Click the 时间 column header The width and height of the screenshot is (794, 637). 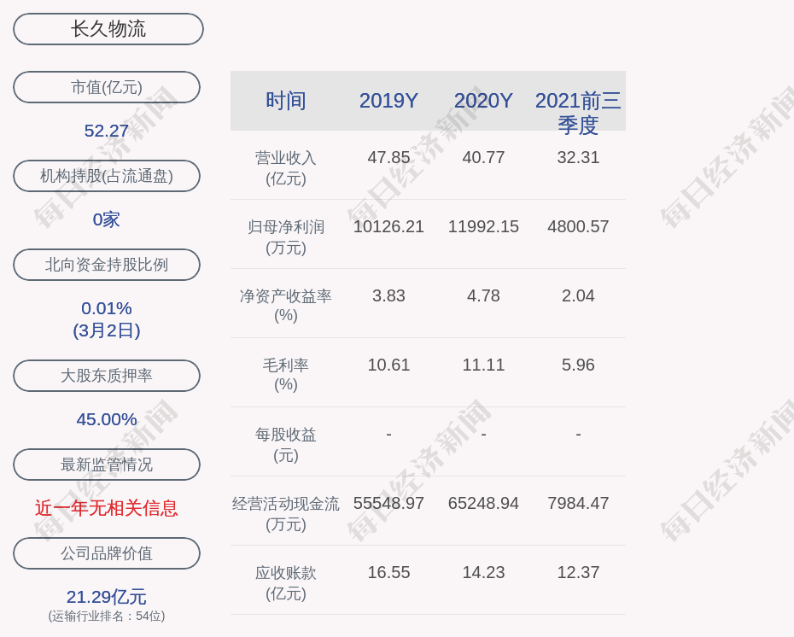click(x=286, y=101)
